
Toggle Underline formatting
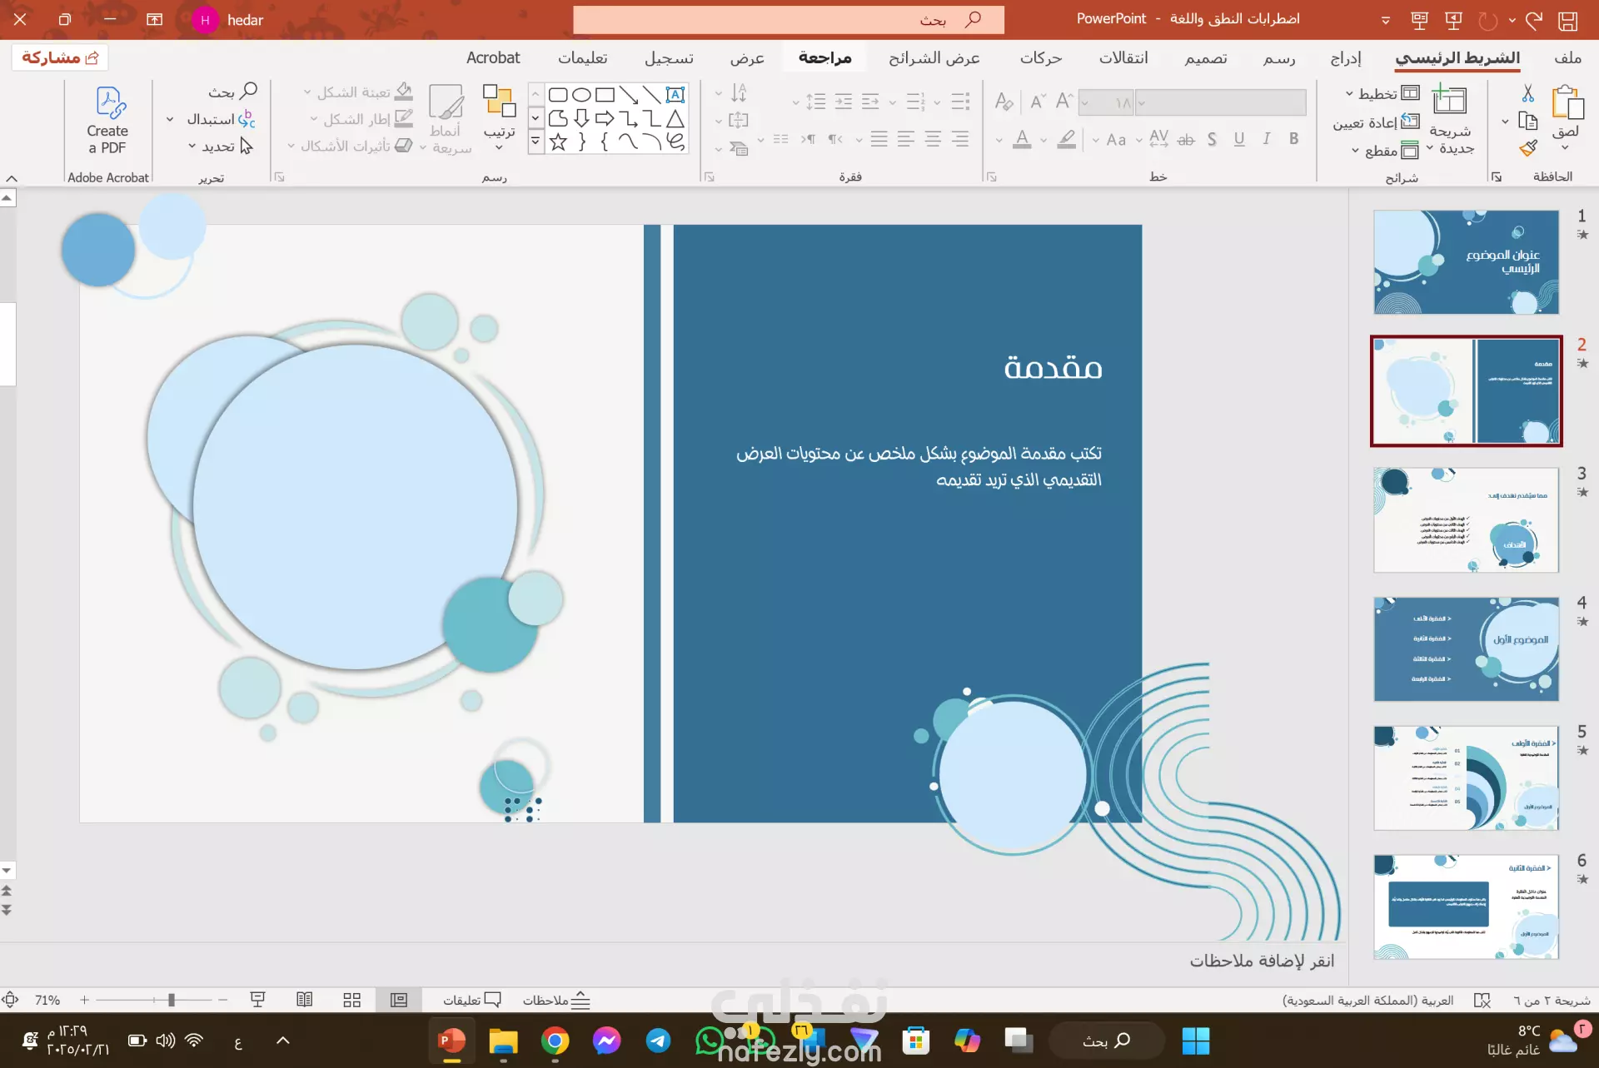pyautogui.click(x=1239, y=139)
